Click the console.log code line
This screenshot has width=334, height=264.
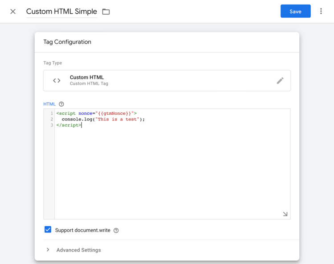(x=103, y=119)
